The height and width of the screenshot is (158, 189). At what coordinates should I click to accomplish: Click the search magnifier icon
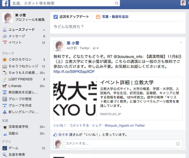(117, 3)
